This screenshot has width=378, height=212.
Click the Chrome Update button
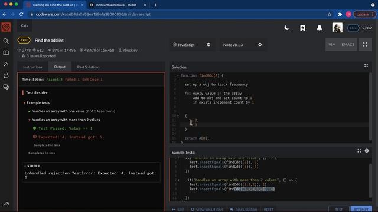click(x=364, y=14)
